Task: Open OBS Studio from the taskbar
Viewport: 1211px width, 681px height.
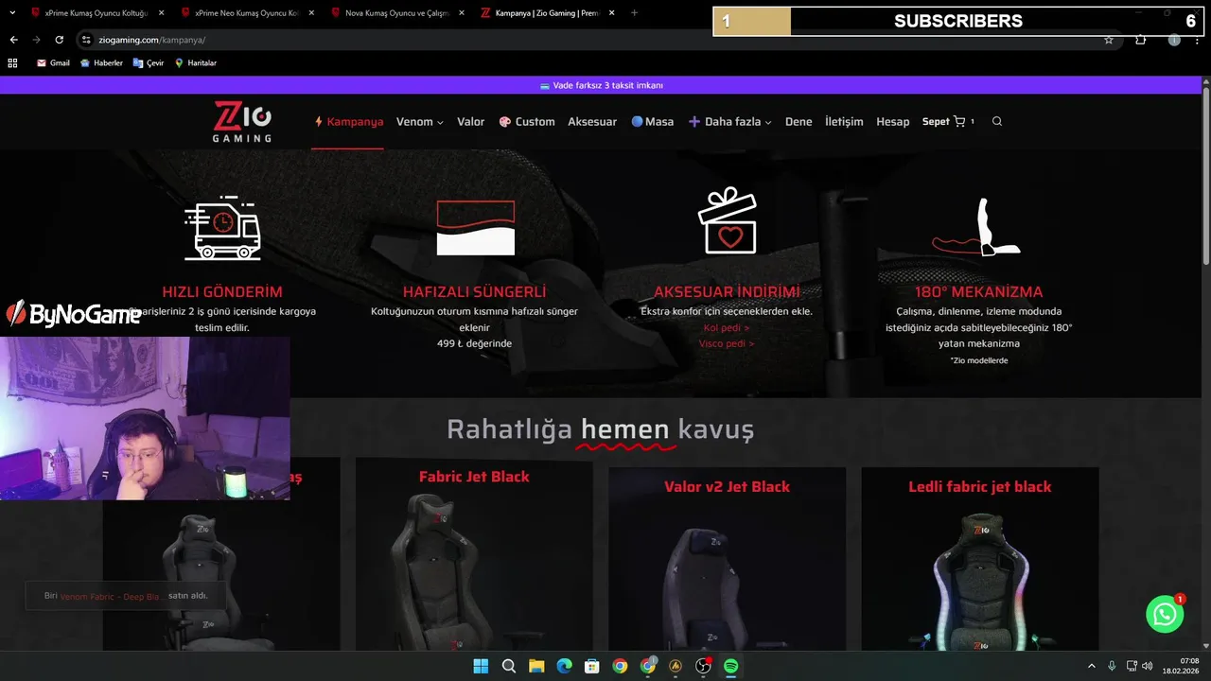Action: [x=703, y=666]
